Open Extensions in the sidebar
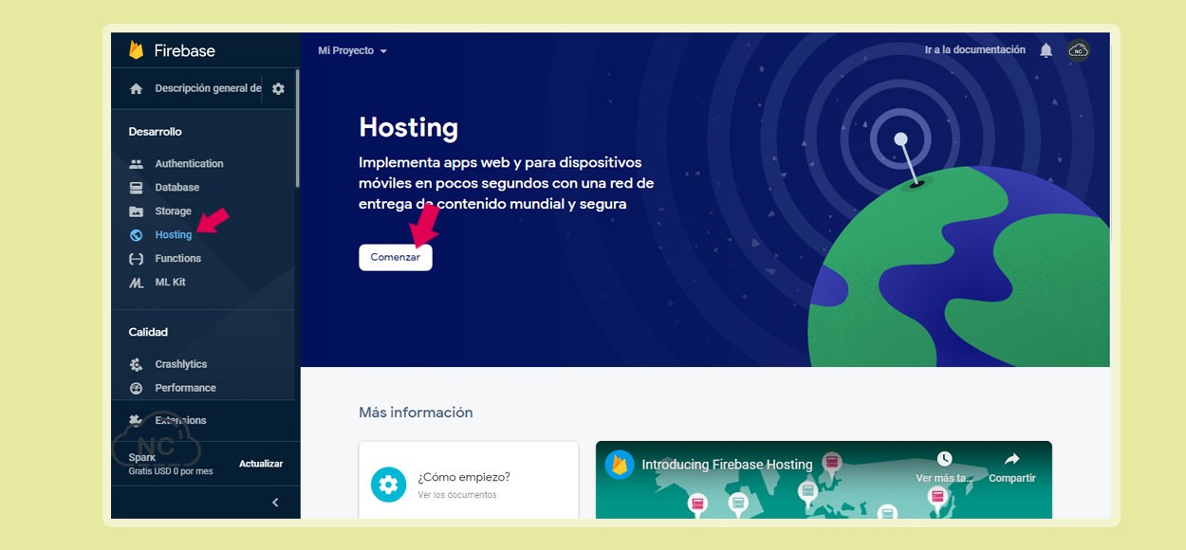1186x550 pixels. tap(180, 420)
